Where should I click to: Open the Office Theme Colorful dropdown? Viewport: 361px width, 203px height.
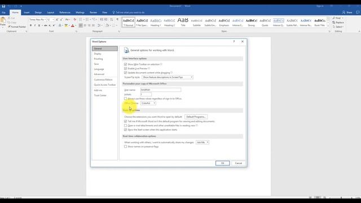point(148,103)
